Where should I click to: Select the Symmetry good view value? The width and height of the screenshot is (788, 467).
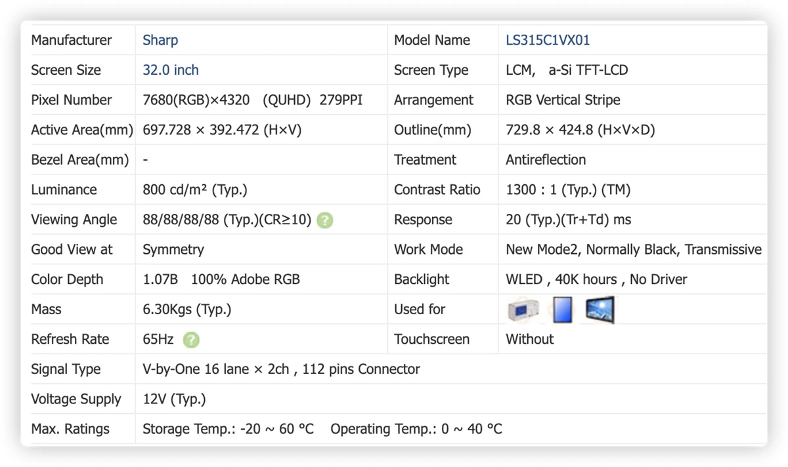tap(173, 250)
